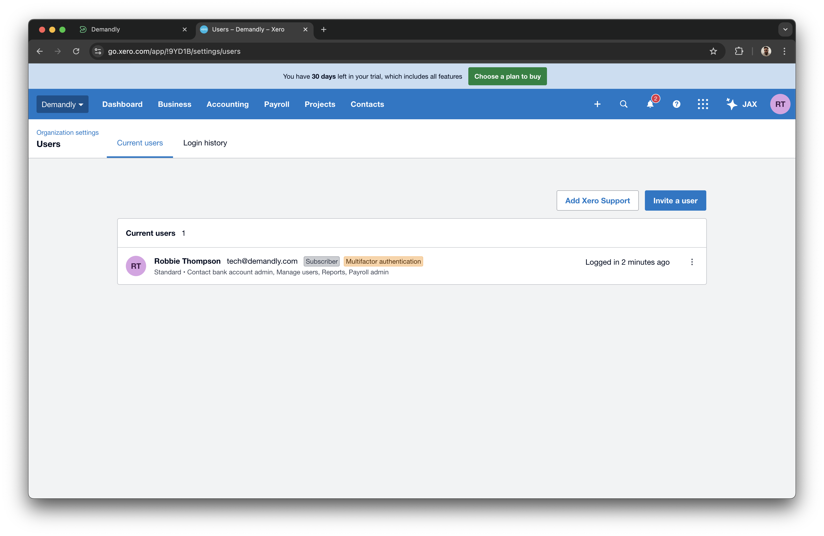Open the Organization settings link
The height and width of the screenshot is (536, 824).
(x=67, y=132)
